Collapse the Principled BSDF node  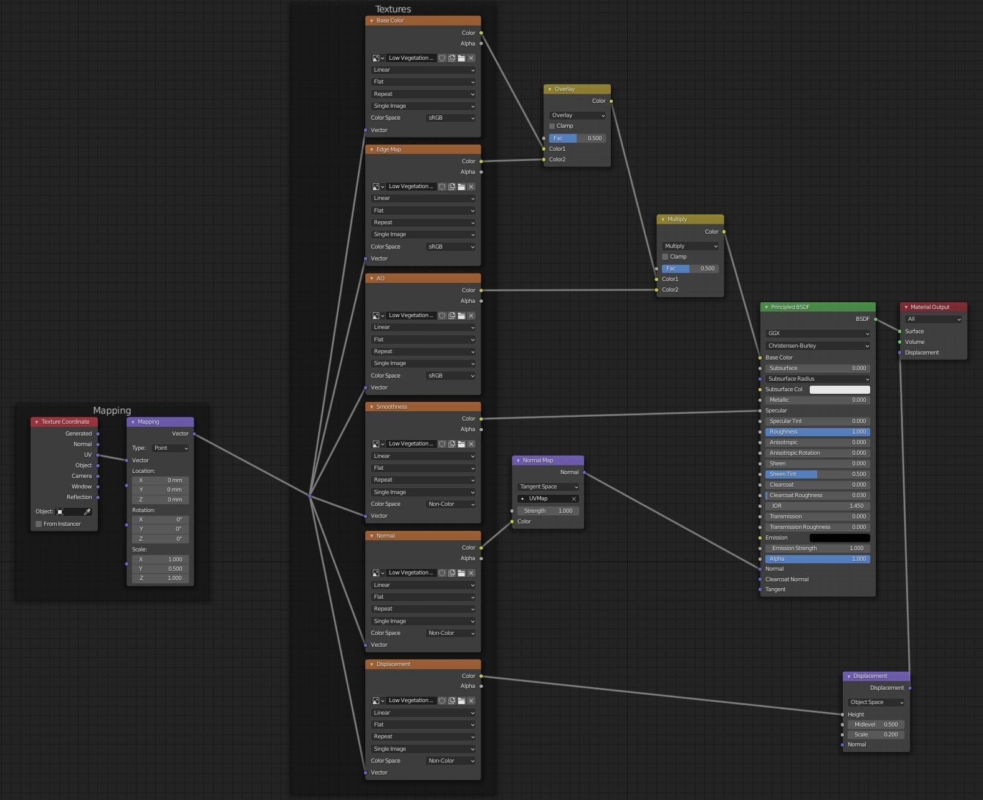click(x=766, y=307)
